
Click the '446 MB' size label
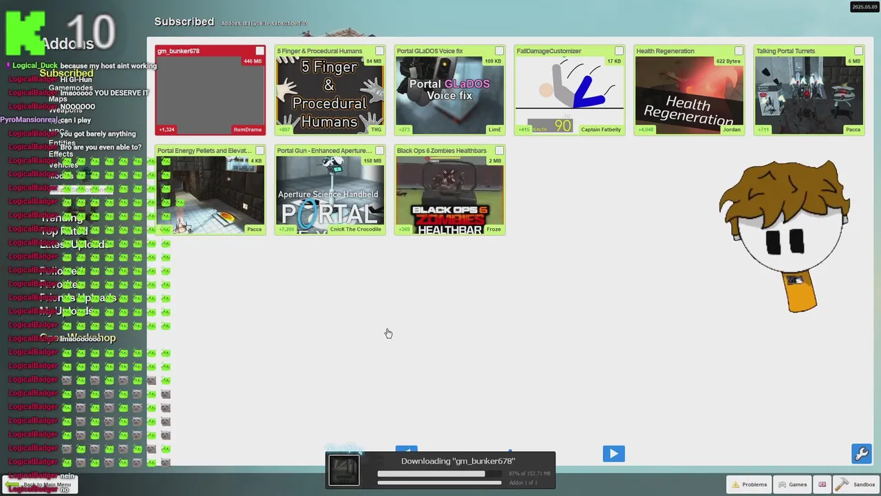[253, 61]
